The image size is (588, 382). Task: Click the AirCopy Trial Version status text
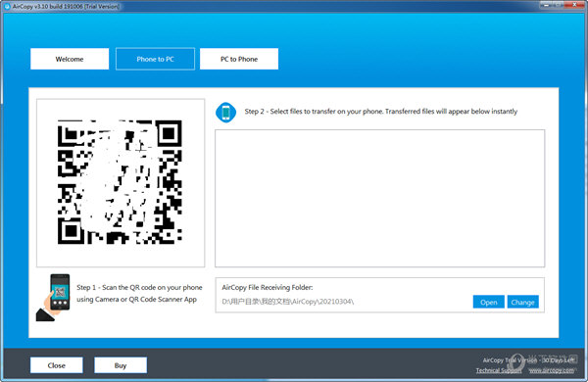(528, 359)
